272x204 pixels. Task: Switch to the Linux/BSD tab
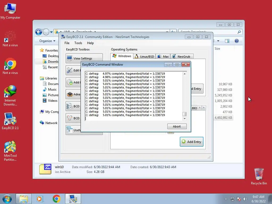pos(144,57)
